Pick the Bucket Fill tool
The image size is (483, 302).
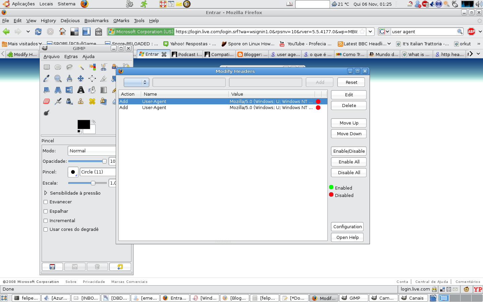tap(92, 90)
